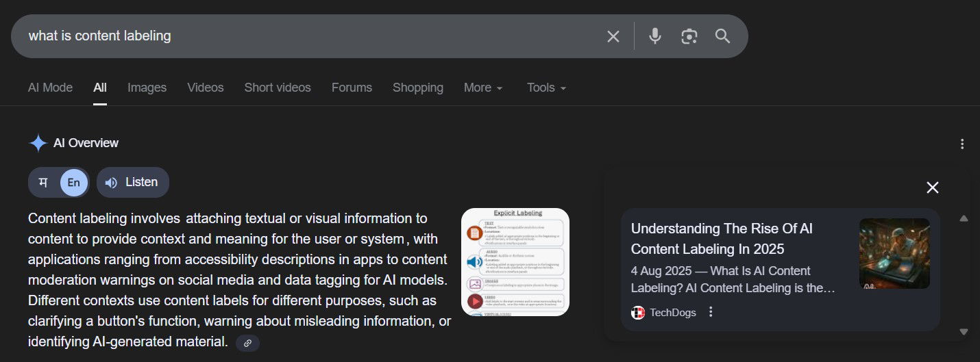Switch to Images tab
Viewport: 980px width, 362px height.
click(x=147, y=88)
